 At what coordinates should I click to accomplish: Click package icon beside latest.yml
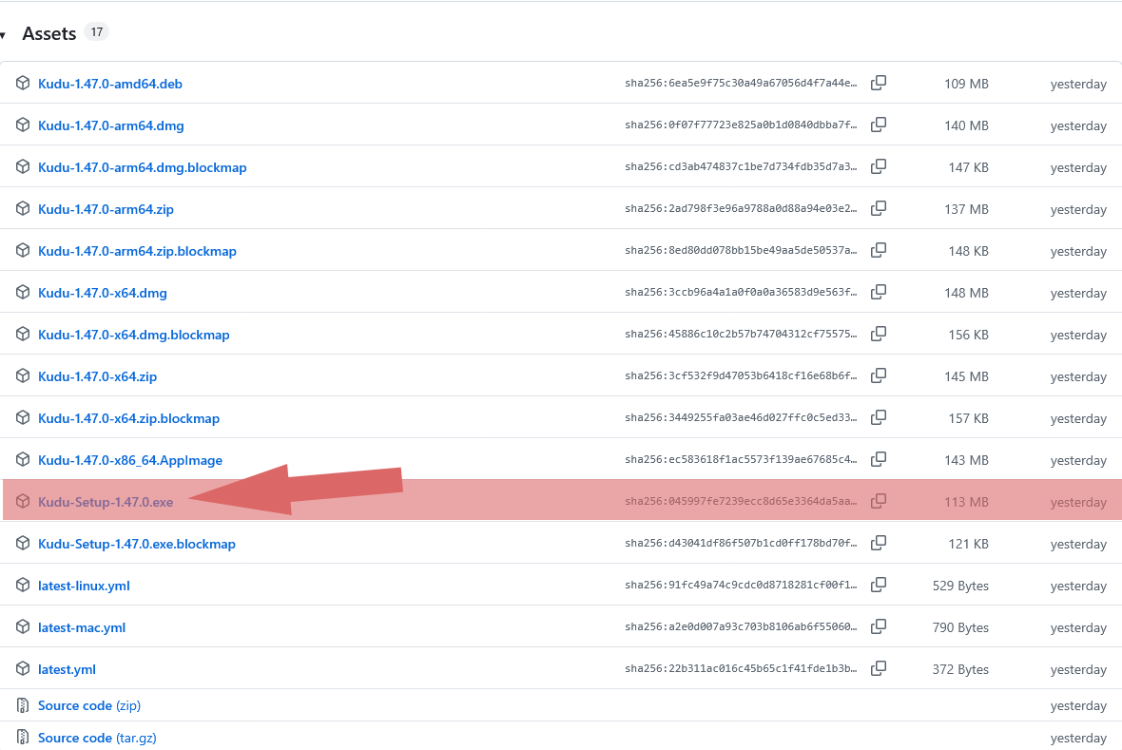coord(23,668)
